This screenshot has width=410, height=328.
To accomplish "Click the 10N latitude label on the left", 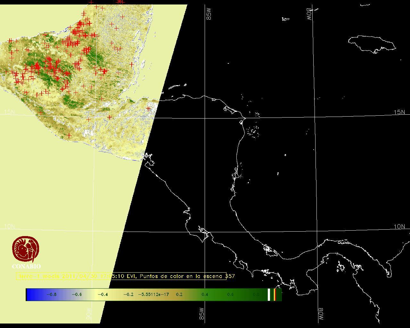I will pyautogui.click(x=10, y=226).
